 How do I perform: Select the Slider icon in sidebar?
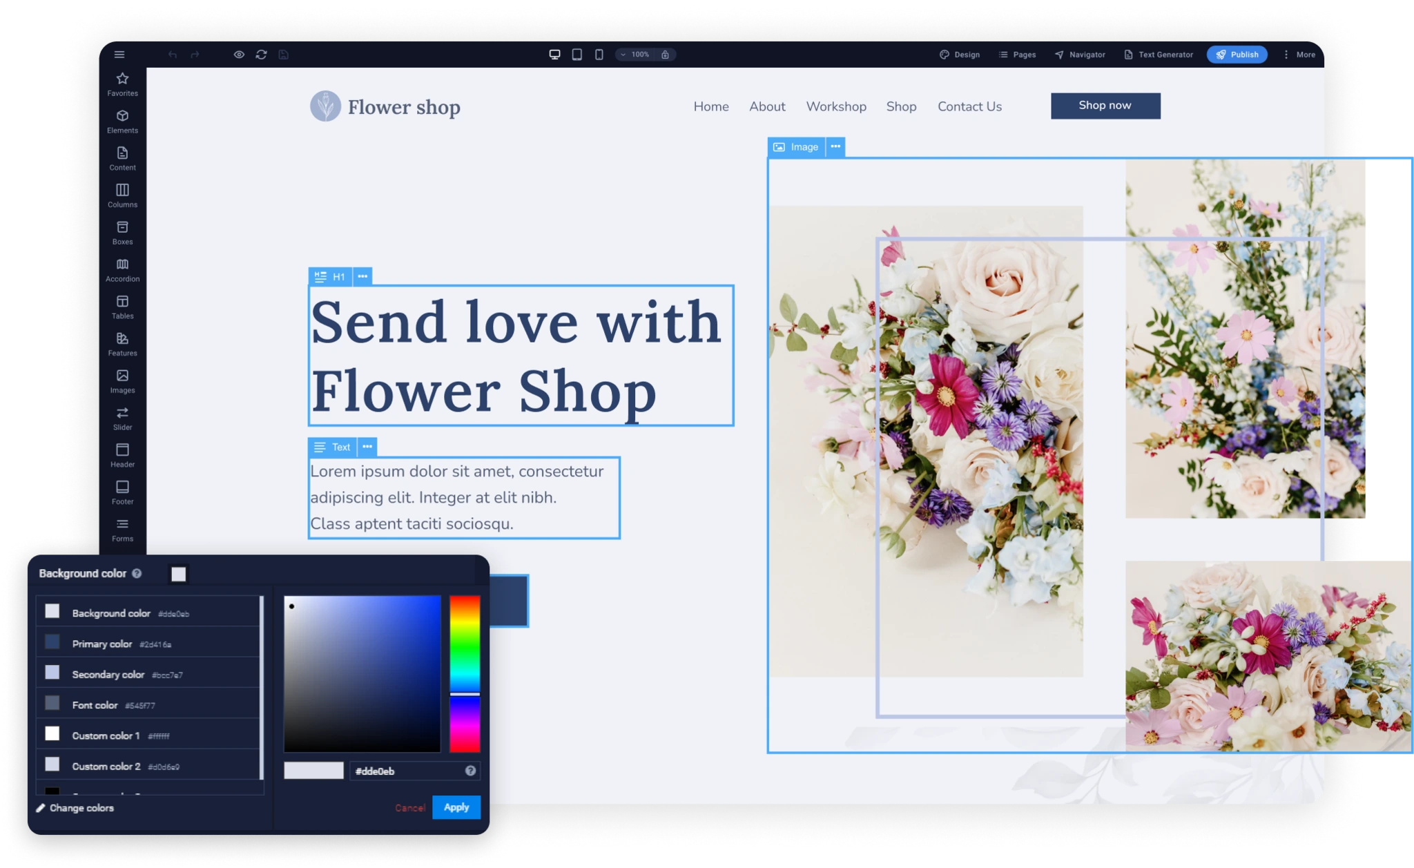pyautogui.click(x=122, y=418)
